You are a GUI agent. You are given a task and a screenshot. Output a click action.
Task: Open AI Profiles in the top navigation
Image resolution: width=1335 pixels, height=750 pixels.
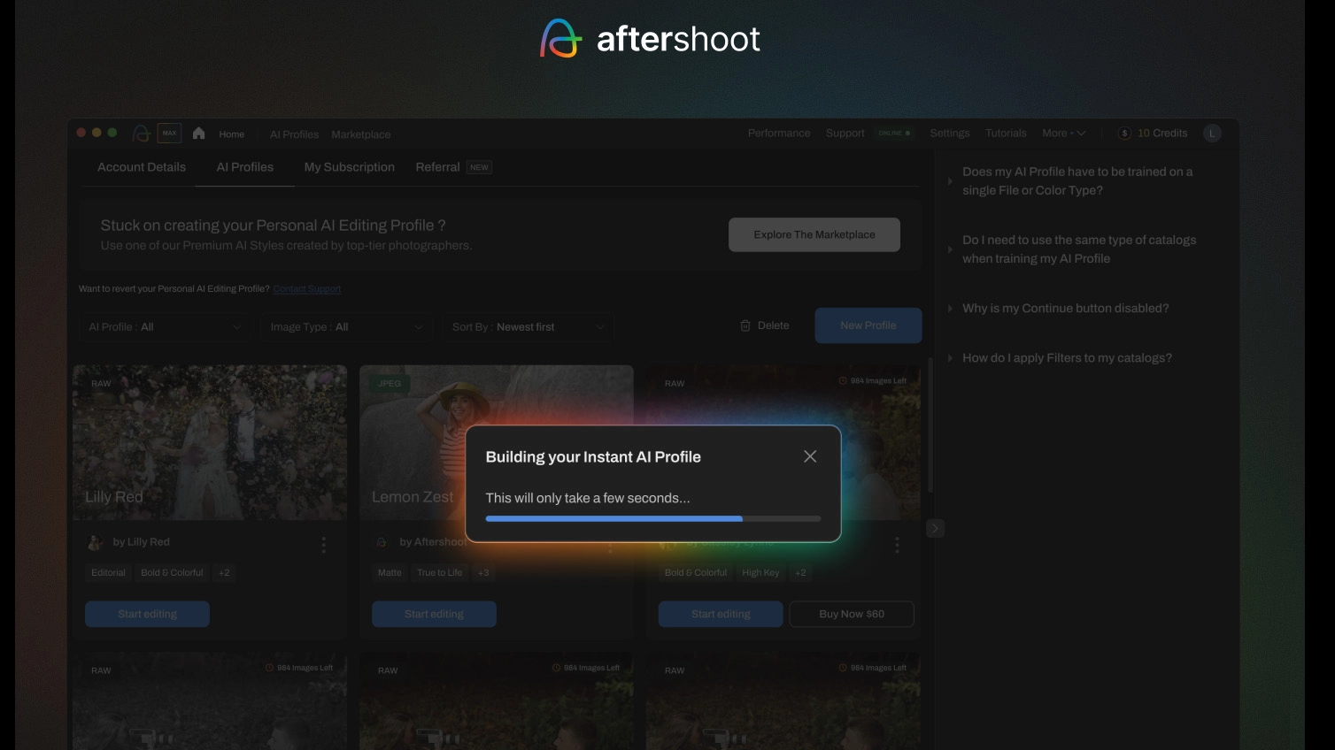click(x=294, y=134)
